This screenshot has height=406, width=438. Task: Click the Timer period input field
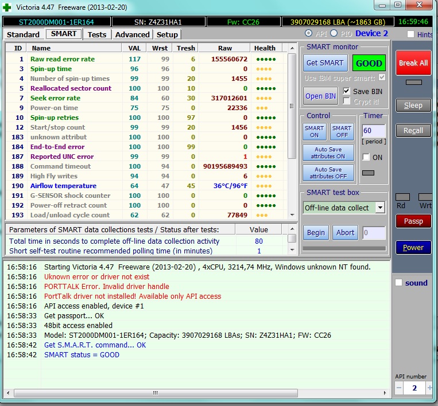coord(374,131)
